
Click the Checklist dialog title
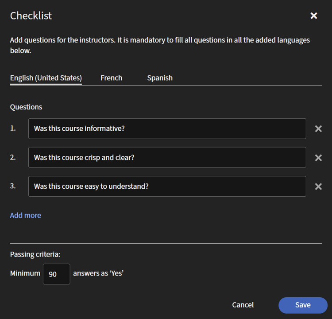tap(31, 16)
